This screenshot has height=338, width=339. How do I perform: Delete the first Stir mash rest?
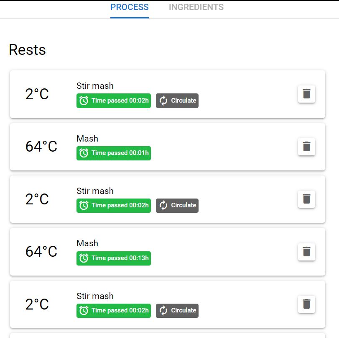coord(306,94)
